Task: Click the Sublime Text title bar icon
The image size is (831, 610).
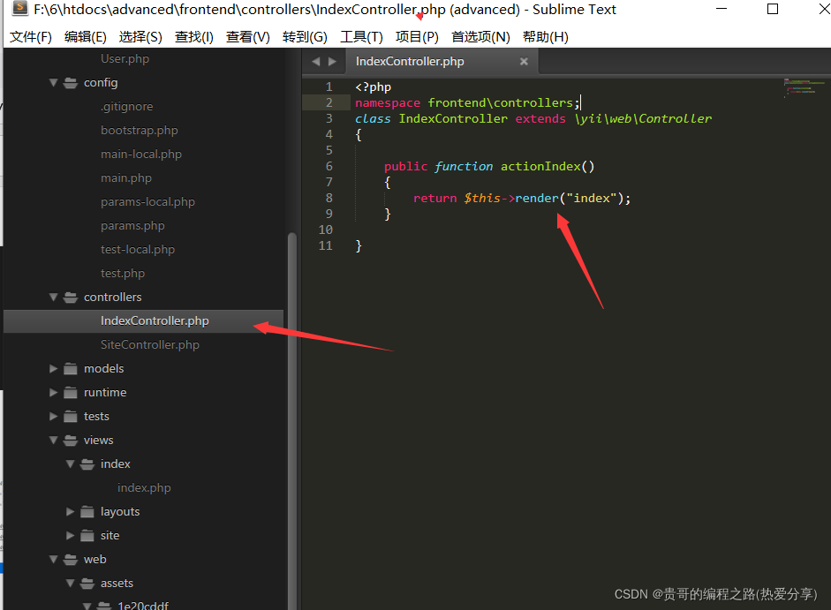Action: 20,9
